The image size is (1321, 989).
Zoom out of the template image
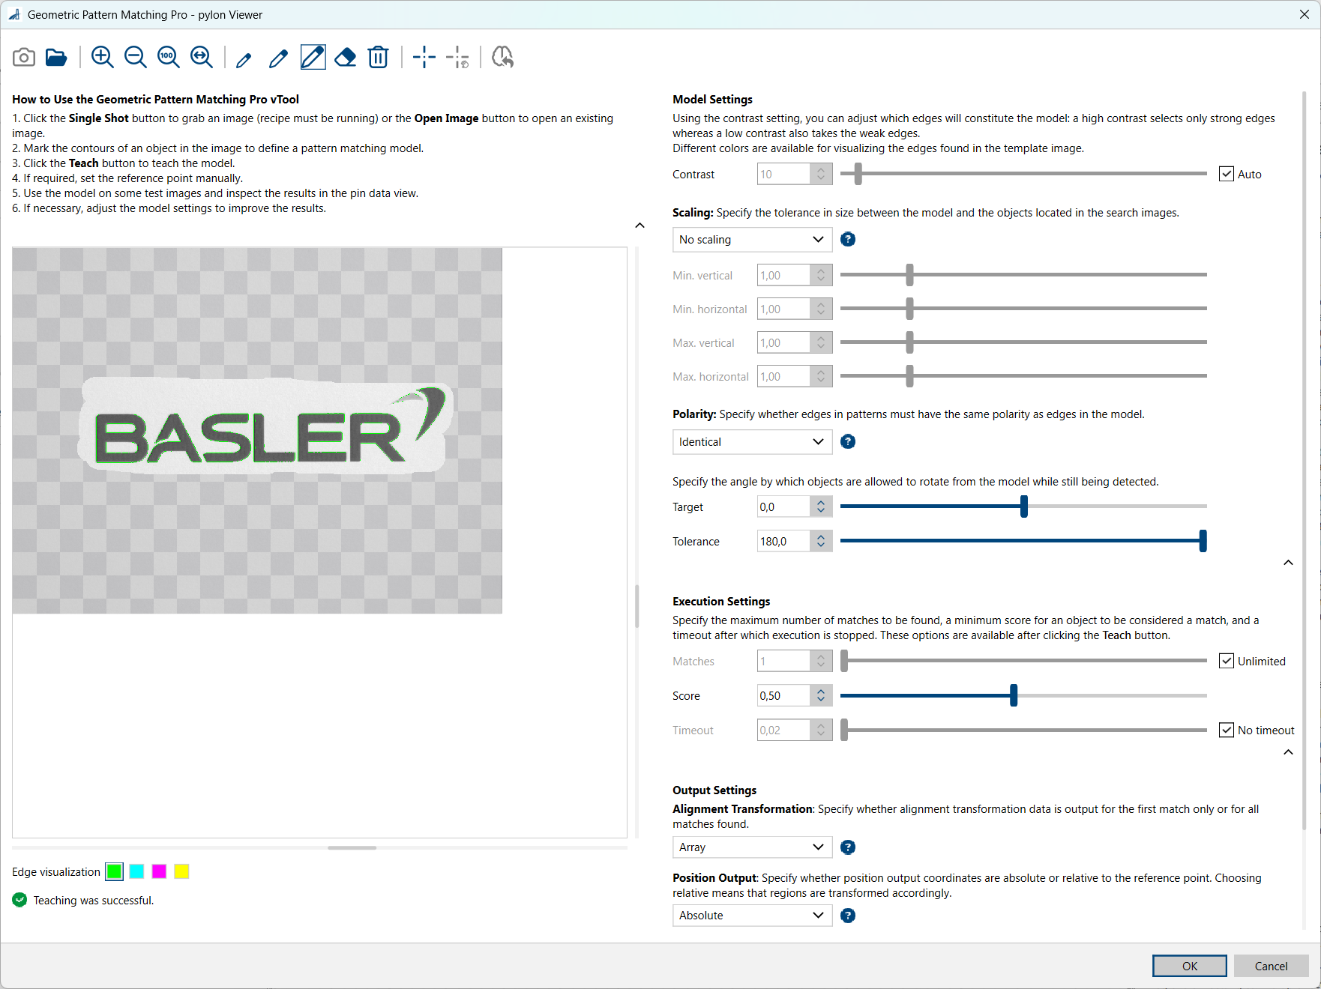point(136,57)
